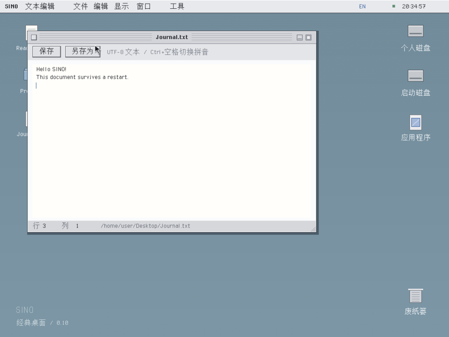Click the file path /home/user/Desktop/Journal.txt
Image resolution: width=449 pixels, height=337 pixels.
click(x=146, y=226)
